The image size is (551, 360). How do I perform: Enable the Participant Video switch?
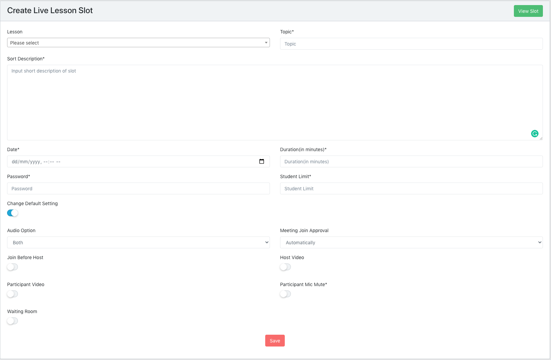pyautogui.click(x=12, y=294)
